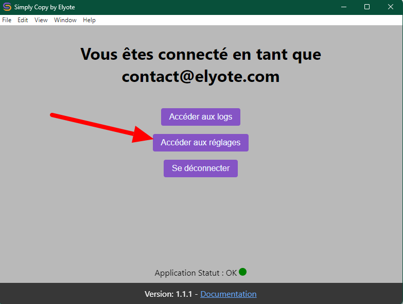403x304 pixels.
Task: Log out with Se déconnecter button
Action: coord(201,168)
